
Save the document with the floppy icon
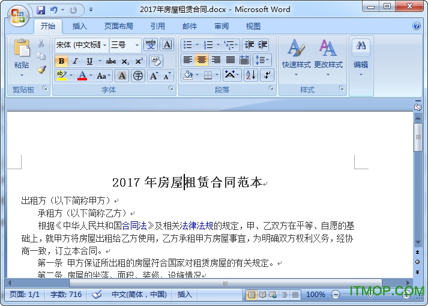(x=41, y=10)
